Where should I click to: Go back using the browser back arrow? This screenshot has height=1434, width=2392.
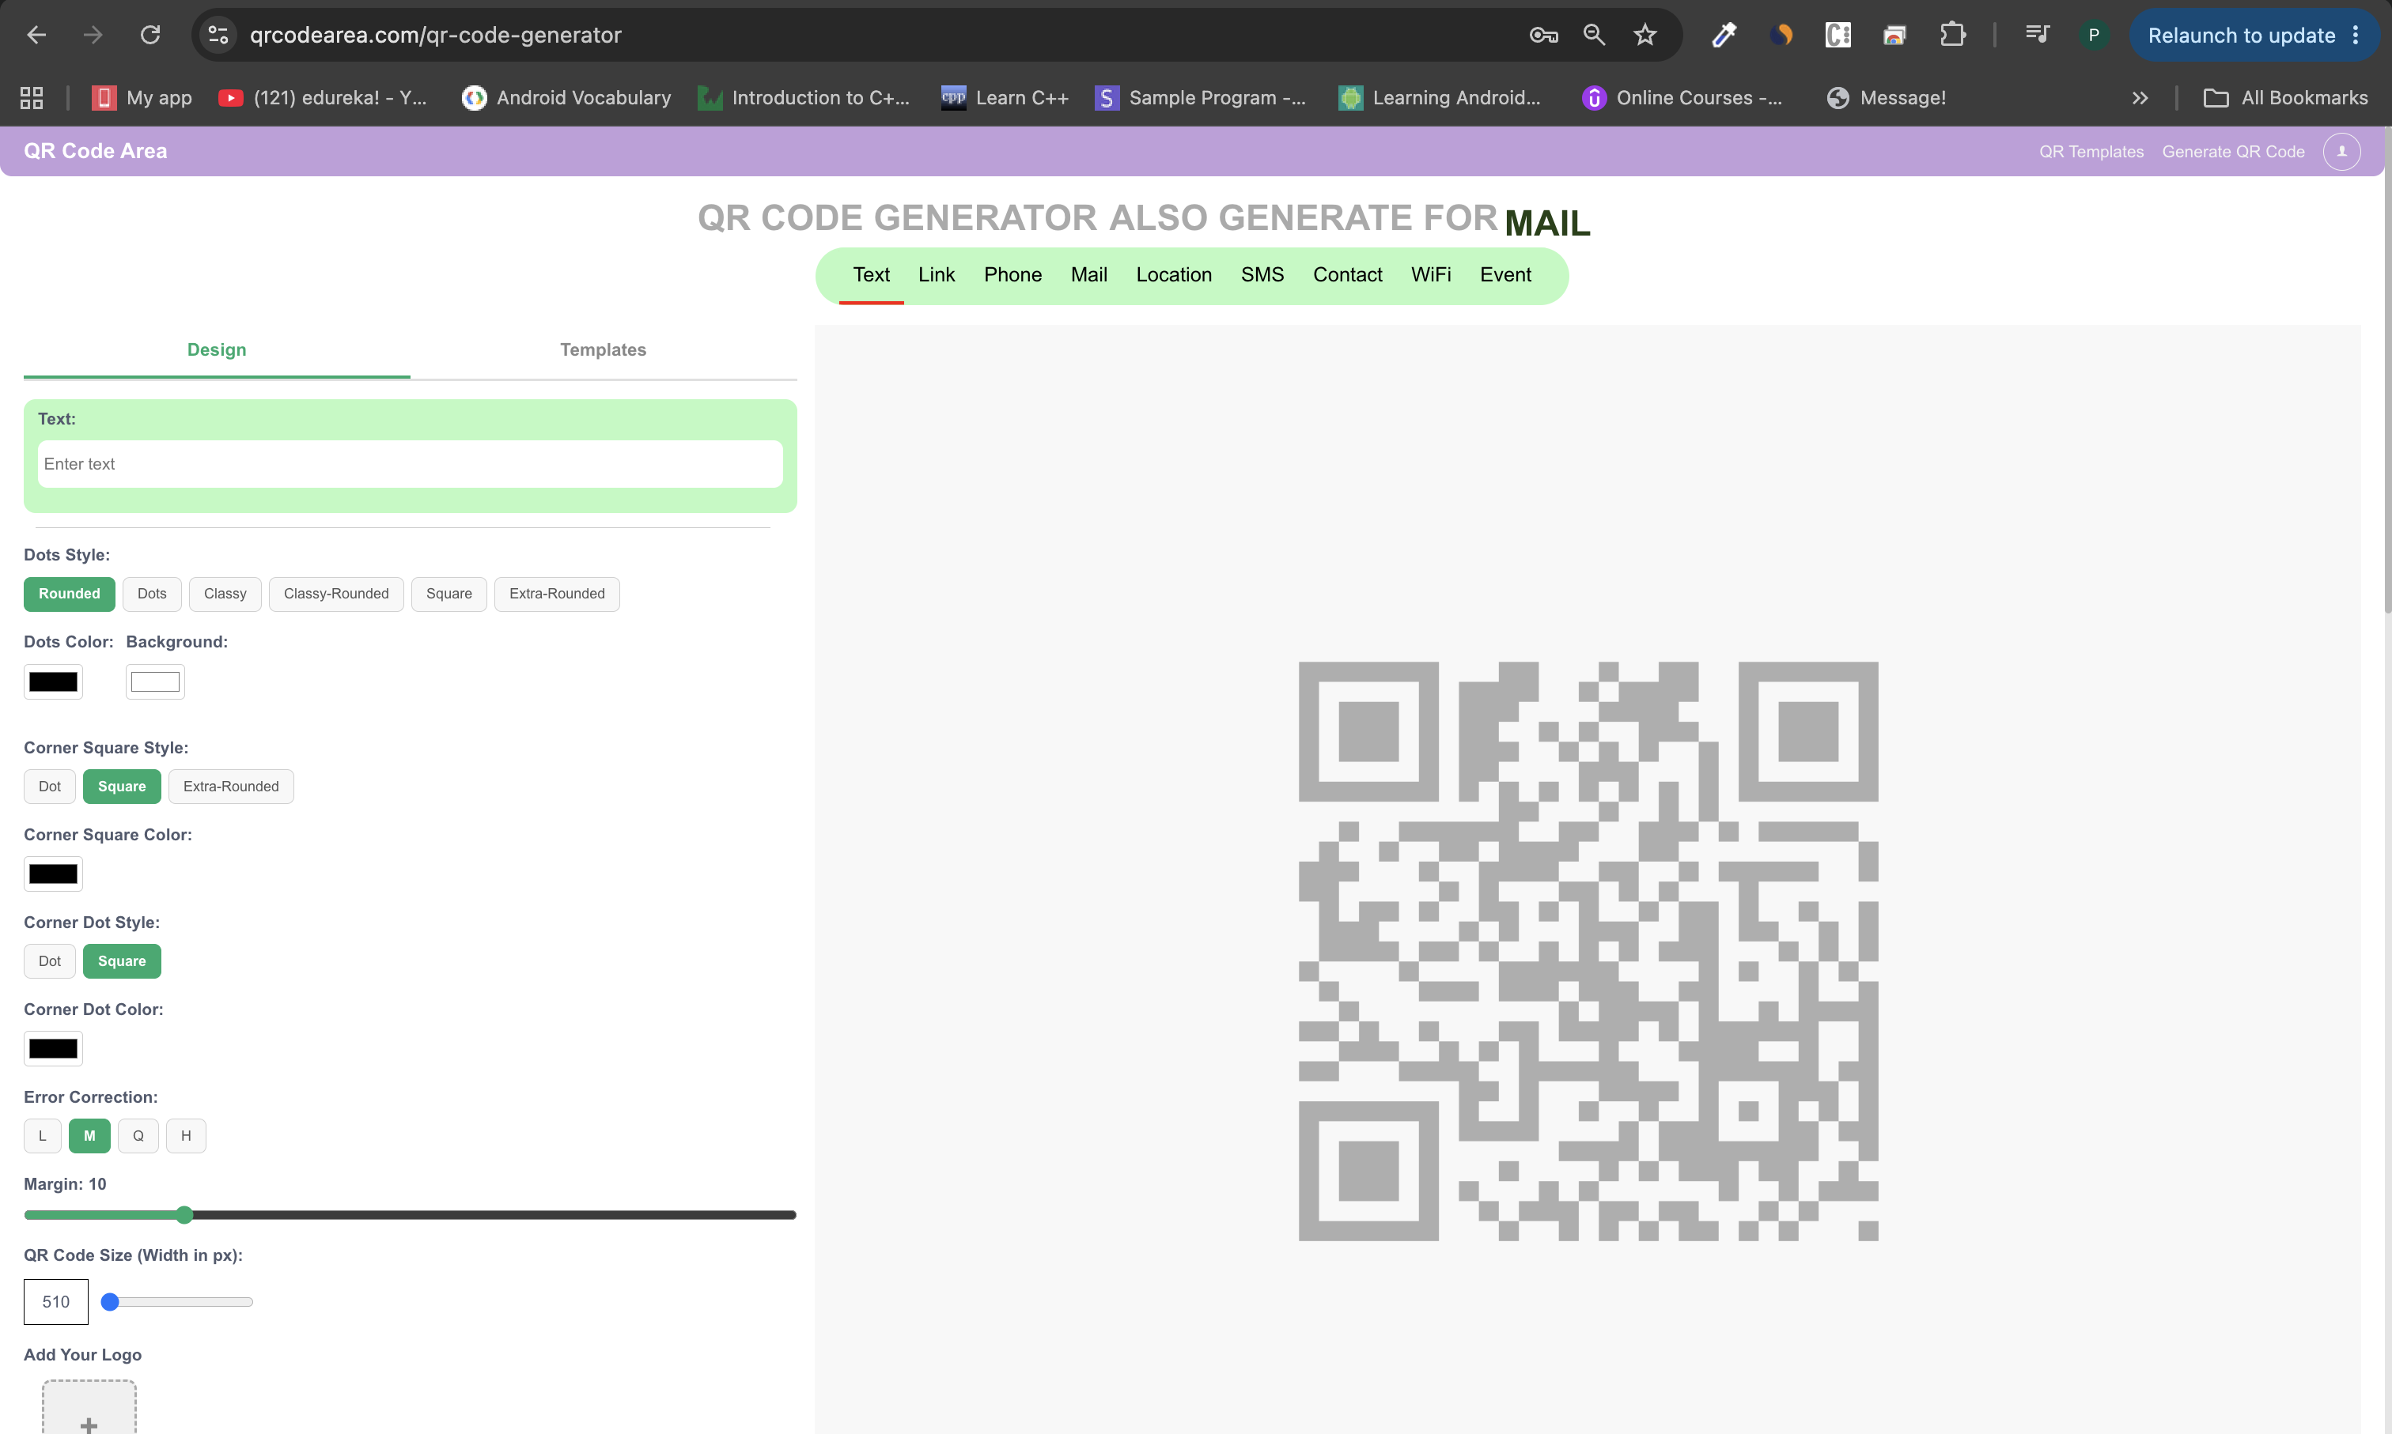[x=36, y=35]
